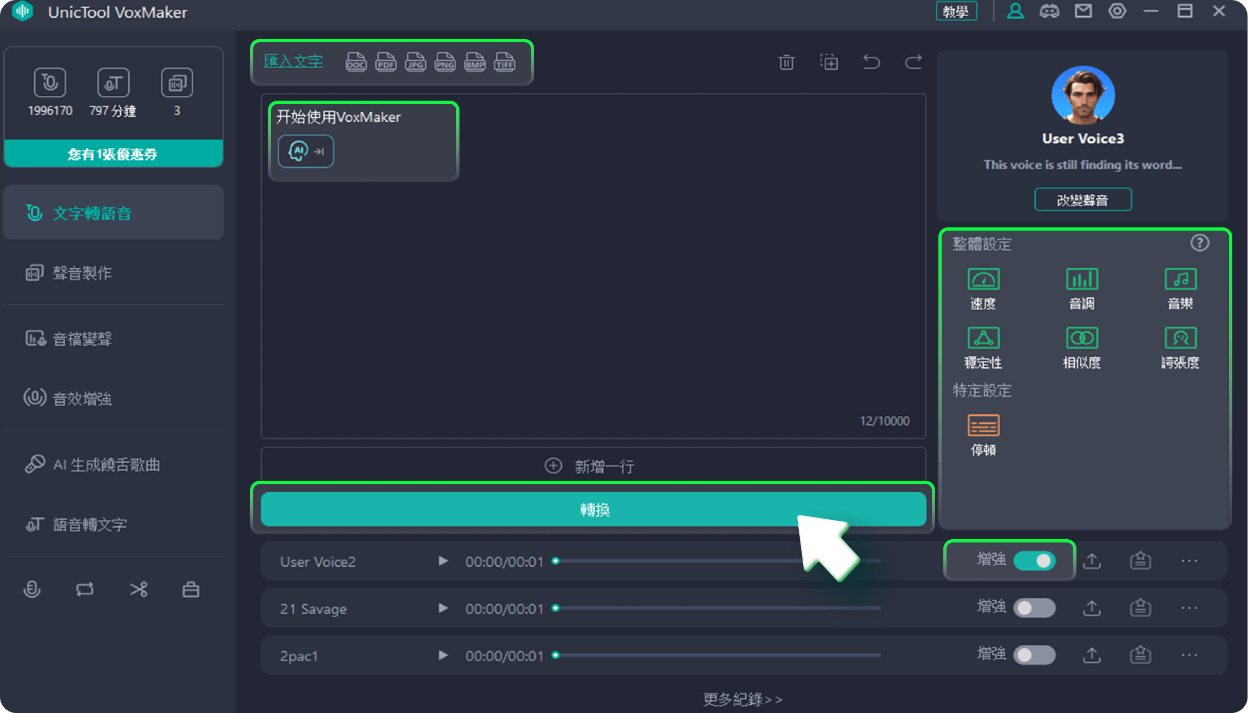Click the 轉換 conversion button
Viewport: 1248px width, 713px height.
tap(595, 509)
